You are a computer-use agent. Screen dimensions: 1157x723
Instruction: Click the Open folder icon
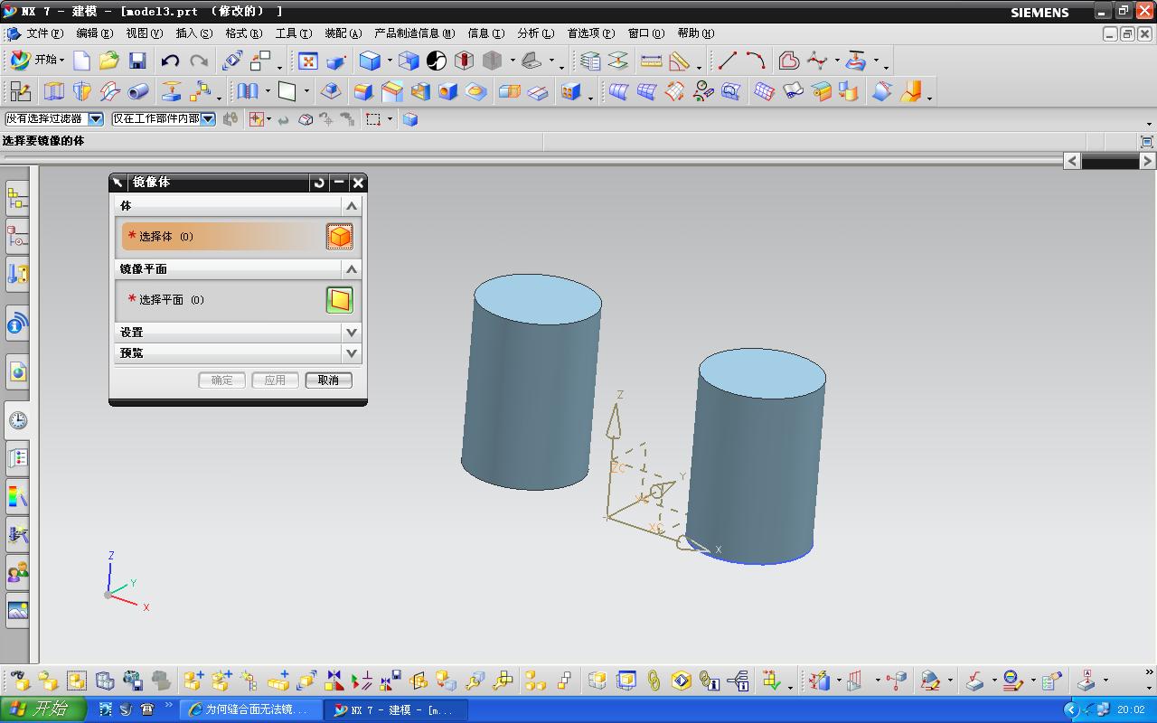point(109,61)
